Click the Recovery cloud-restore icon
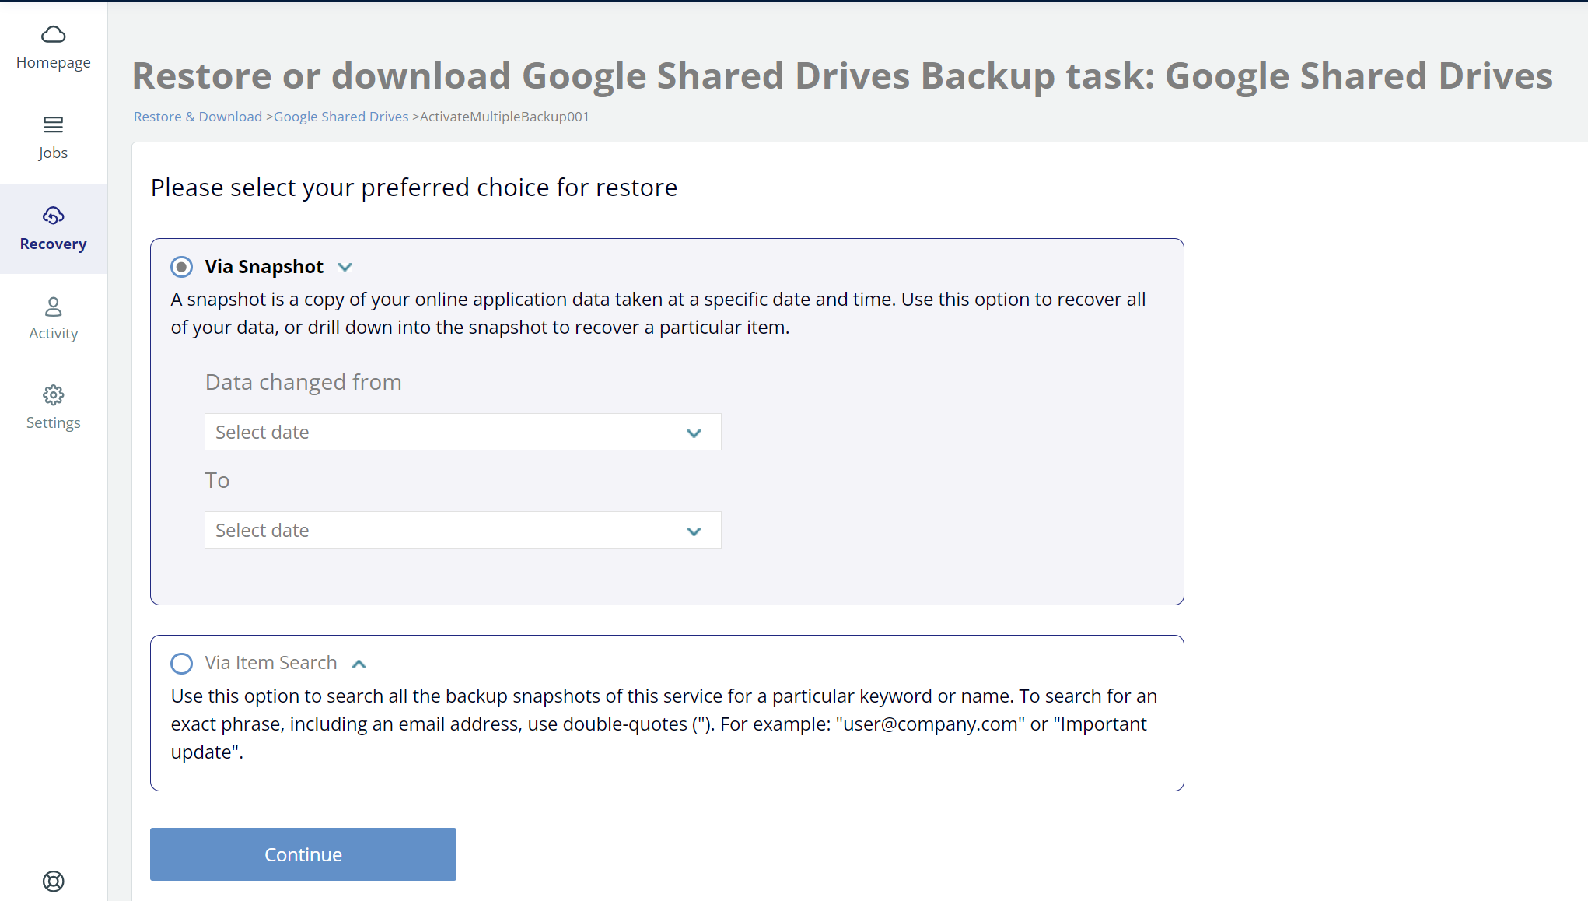The image size is (1588, 901). 53,216
